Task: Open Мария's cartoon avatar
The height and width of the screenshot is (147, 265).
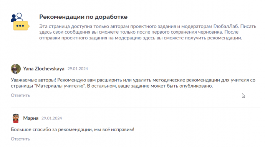Action: coord(16,118)
